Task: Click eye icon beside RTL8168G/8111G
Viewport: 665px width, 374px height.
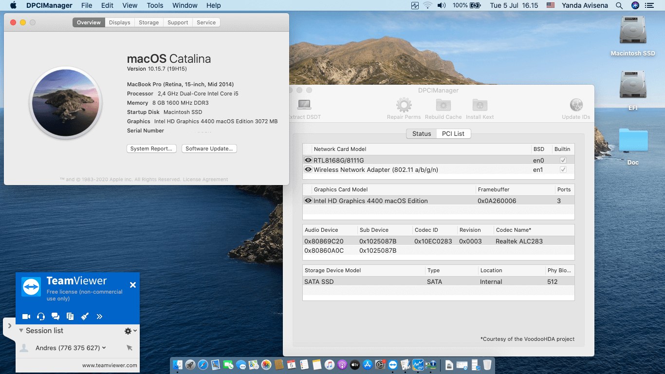Action: pos(308,160)
